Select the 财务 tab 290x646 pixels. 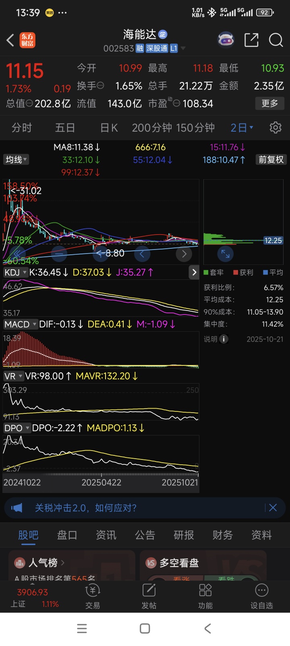point(223,535)
